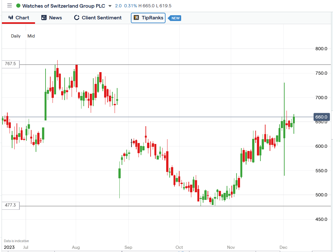Click the 800.0 price axis label
The width and height of the screenshot is (333, 252).
coord(321,49)
